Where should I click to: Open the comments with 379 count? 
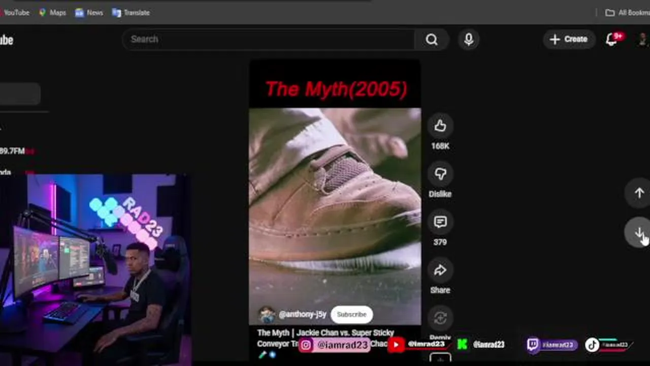[440, 222]
